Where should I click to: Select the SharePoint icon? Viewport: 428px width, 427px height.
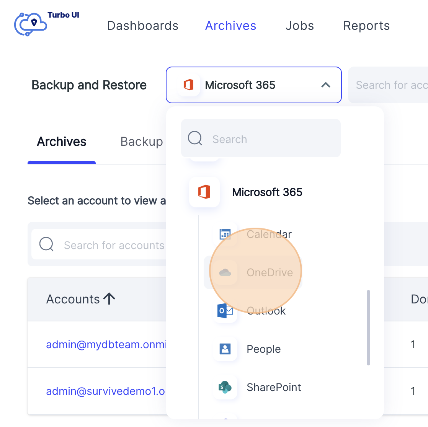point(225,387)
